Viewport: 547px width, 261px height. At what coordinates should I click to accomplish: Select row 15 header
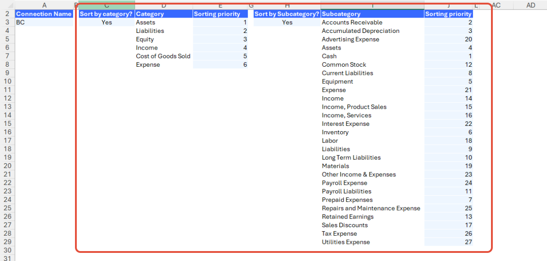click(7, 124)
